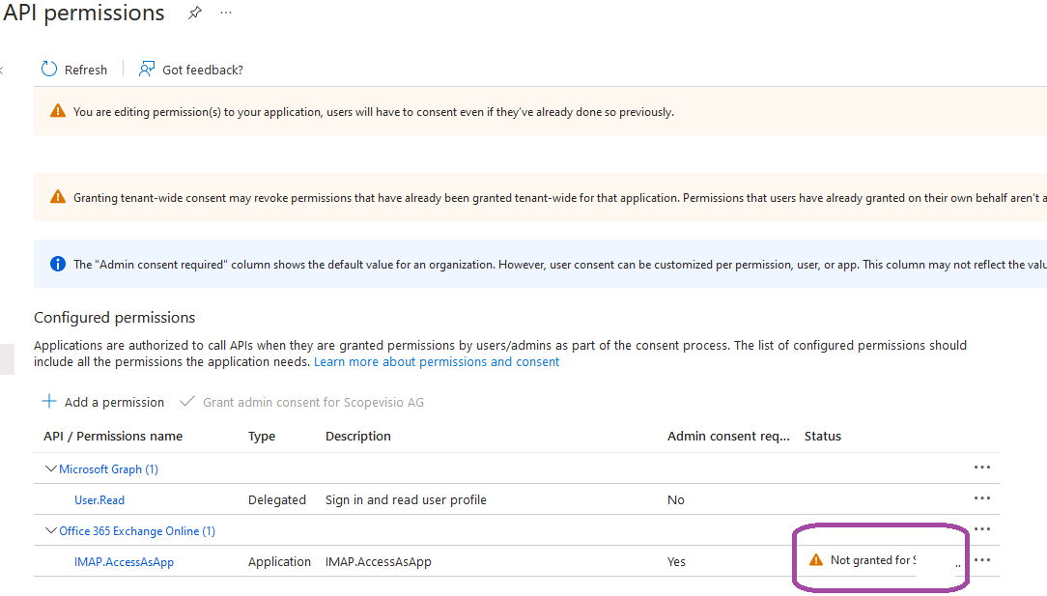Open the IMAP.AccessAsApp permission link

pyautogui.click(x=124, y=562)
